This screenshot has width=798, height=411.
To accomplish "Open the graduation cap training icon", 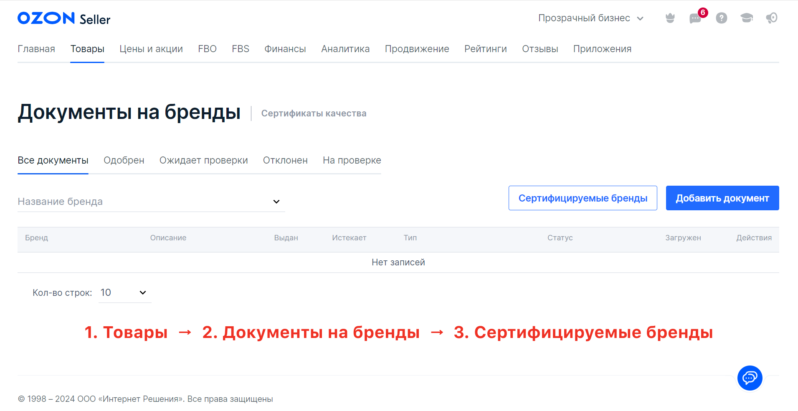I will pyautogui.click(x=747, y=18).
